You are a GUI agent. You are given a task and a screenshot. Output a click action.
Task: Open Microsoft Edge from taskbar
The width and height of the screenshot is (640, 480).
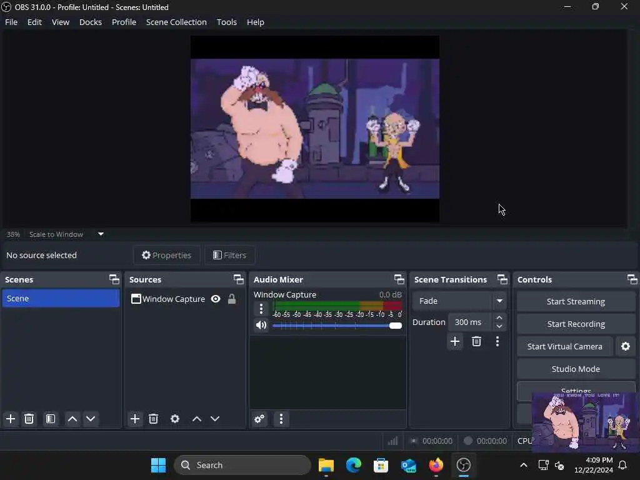click(x=354, y=465)
